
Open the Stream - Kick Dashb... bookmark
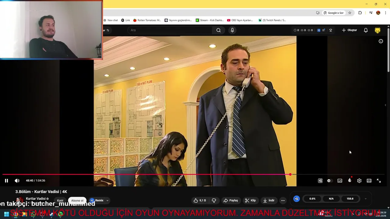pyautogui.click(x=210, y=20)
